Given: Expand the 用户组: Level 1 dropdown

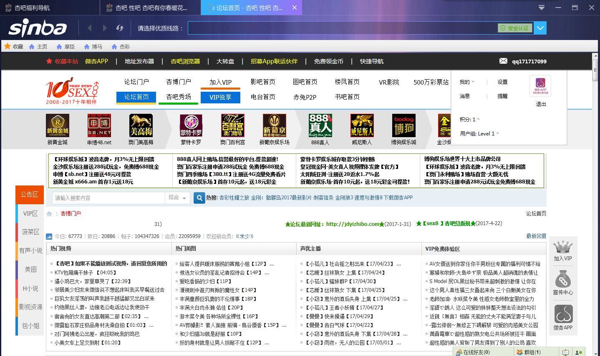Looking at the screenshot, I should click(479, 133).
